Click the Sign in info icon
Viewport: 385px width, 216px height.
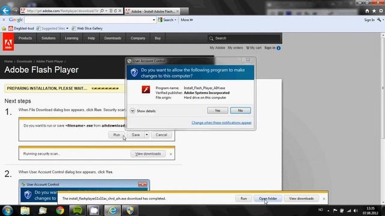tap(279, 48)
